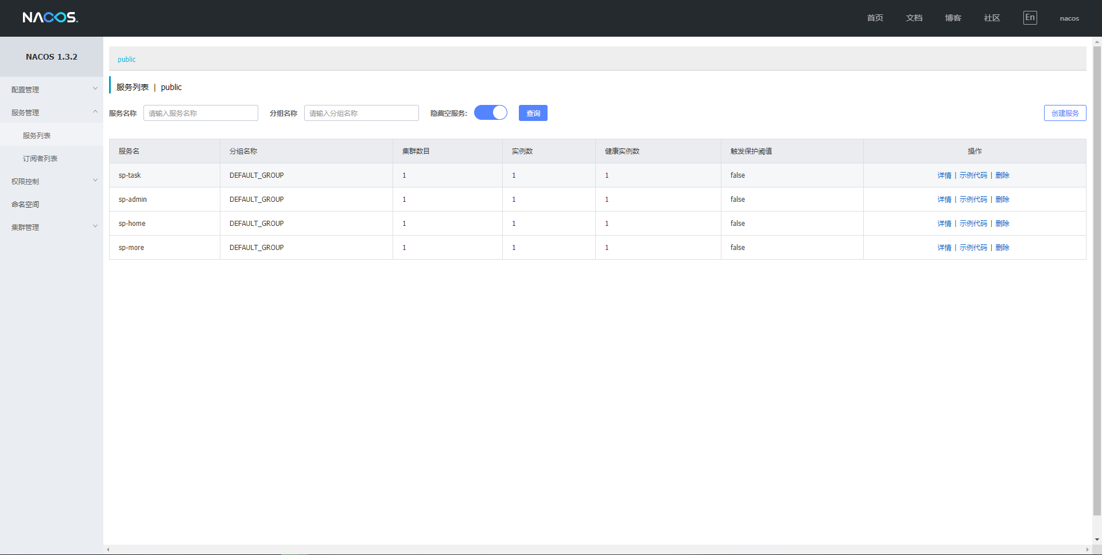Open the 服务列表 sidebar item
The width and height of the screenshot is (1102, 555).
52,135
